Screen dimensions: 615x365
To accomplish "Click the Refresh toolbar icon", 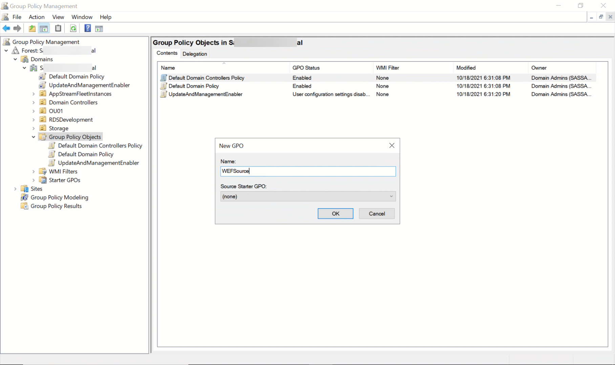I will (73, 28).
